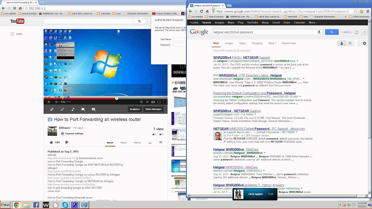Click Analytics button below video
372x209 pixels.
point(135,109)
